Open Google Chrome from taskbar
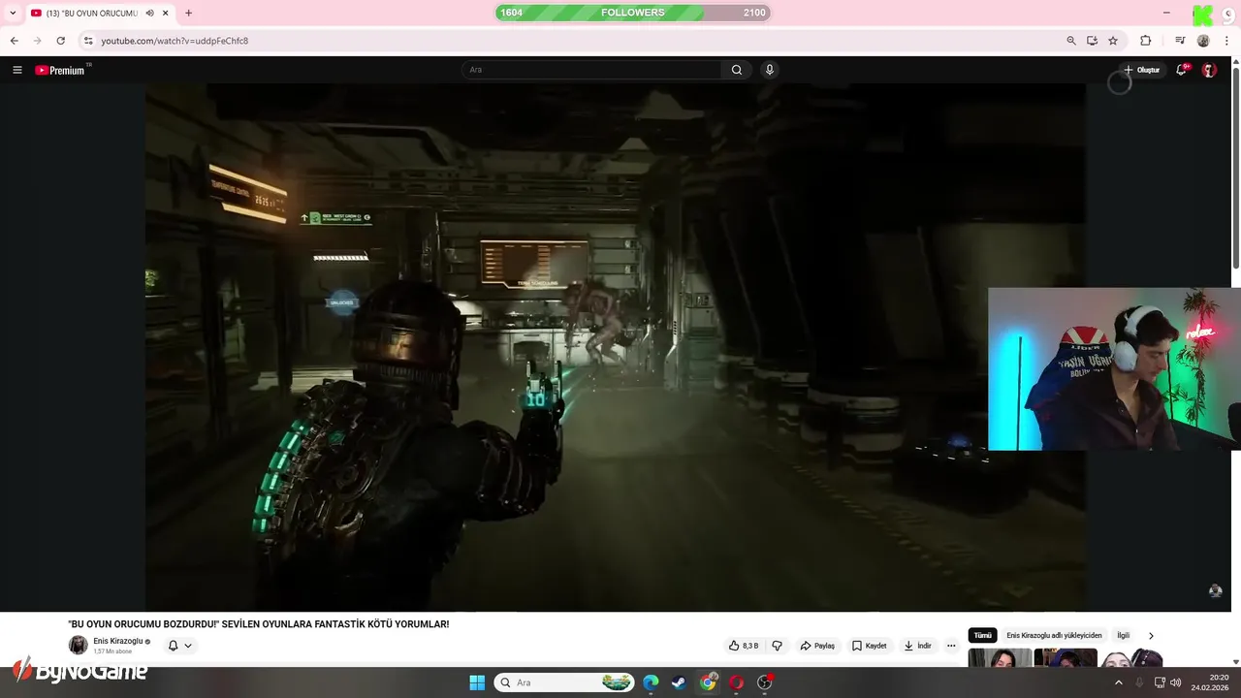Viewport: 1241px width, 698px height. click(708, 682)
